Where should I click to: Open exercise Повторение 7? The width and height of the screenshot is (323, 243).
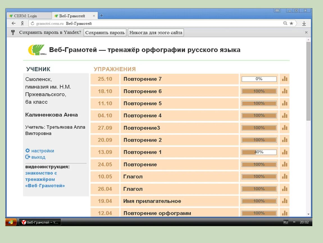tap(142, 79)
